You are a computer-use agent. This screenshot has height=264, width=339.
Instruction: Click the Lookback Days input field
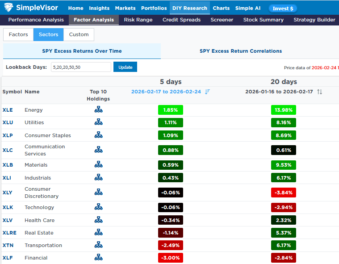[x=81, y=67]
